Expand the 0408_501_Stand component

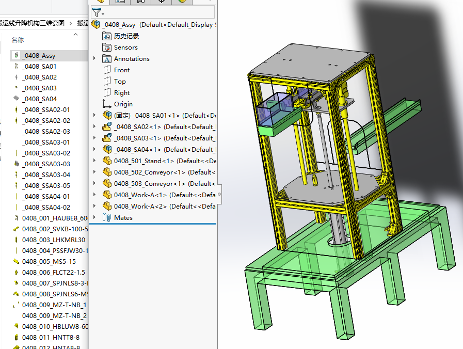94,161
